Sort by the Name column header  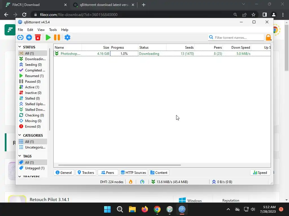coord(68,47)
